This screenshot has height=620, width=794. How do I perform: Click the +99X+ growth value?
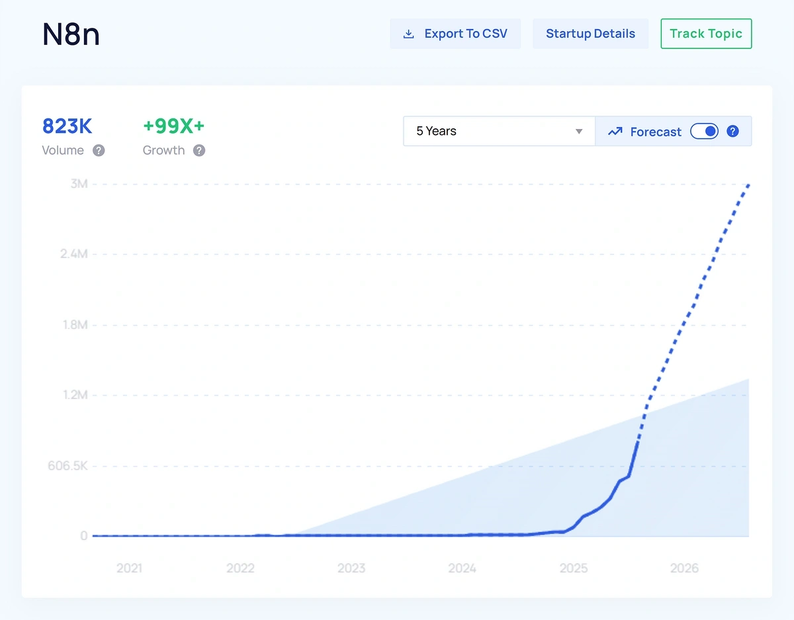click(x=174, y=126)
